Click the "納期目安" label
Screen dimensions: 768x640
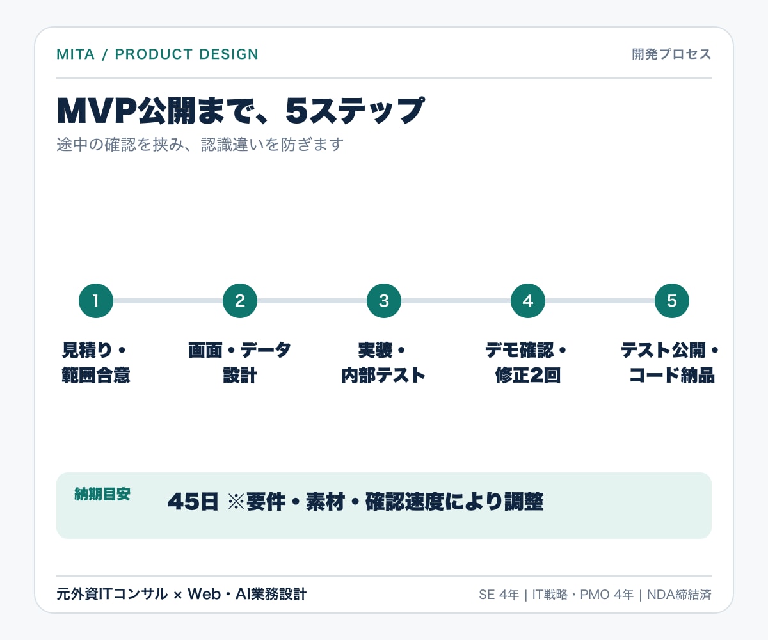tap(102, 494)
